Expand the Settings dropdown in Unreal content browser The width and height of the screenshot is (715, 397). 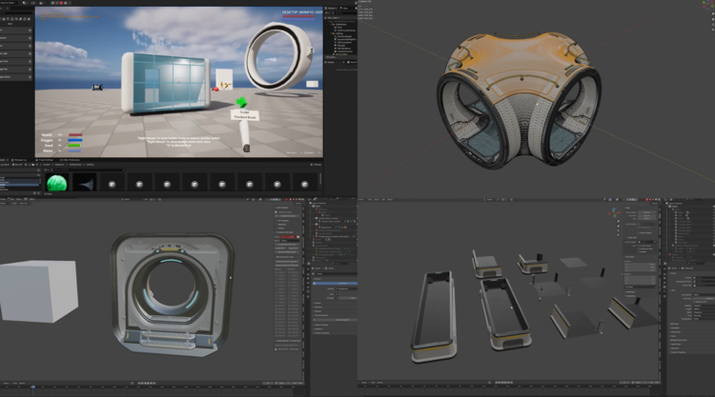(x=316, y=166)
